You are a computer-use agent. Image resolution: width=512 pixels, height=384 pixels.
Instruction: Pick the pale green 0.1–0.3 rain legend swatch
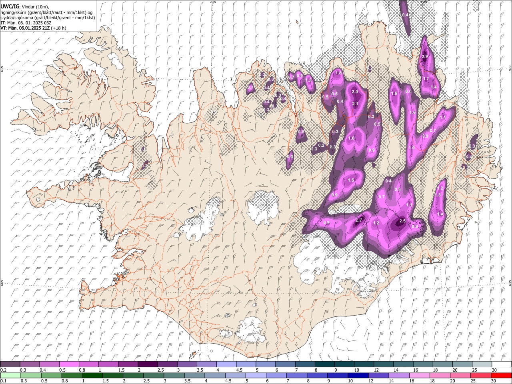pos(11,375)
